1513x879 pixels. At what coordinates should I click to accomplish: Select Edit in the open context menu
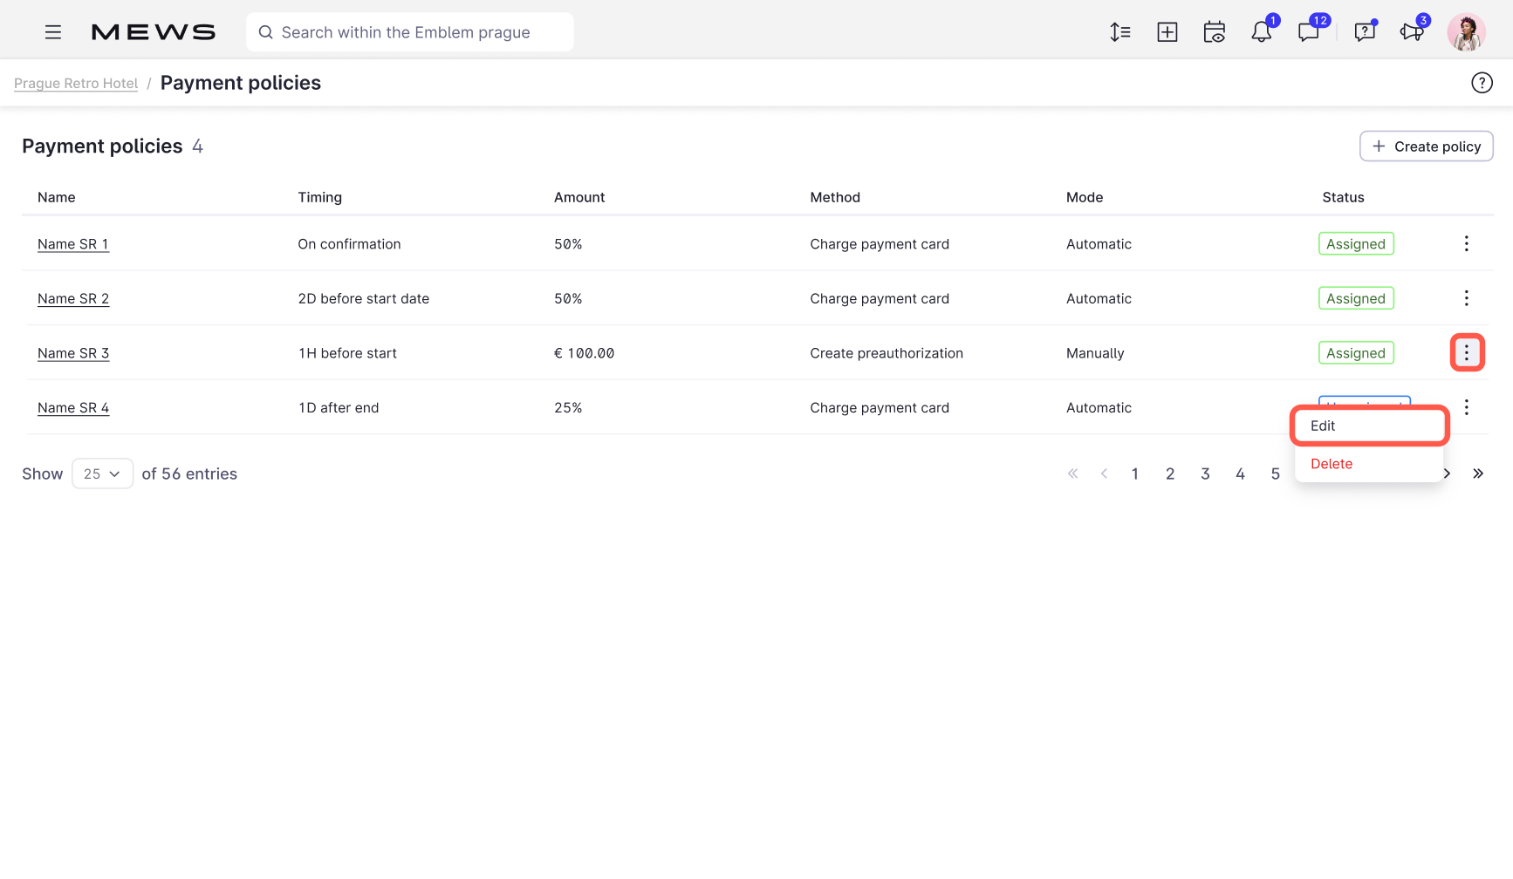coord(1323,426)
